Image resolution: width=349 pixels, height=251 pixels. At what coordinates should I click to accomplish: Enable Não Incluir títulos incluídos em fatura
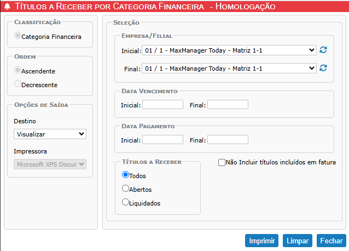click(222, 163)
